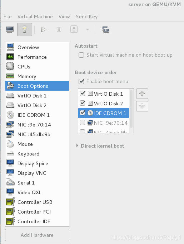The height and width of the screenshot is (244, 184).
Task: Open the File menu
Action: pos(8,16)
